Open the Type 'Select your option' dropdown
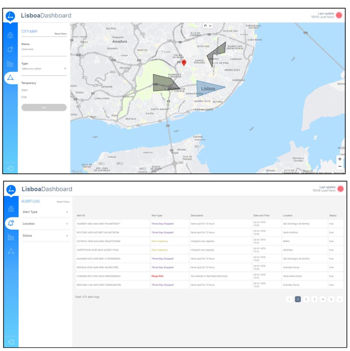This screenshot has width=350, height=351. point(44,69)
